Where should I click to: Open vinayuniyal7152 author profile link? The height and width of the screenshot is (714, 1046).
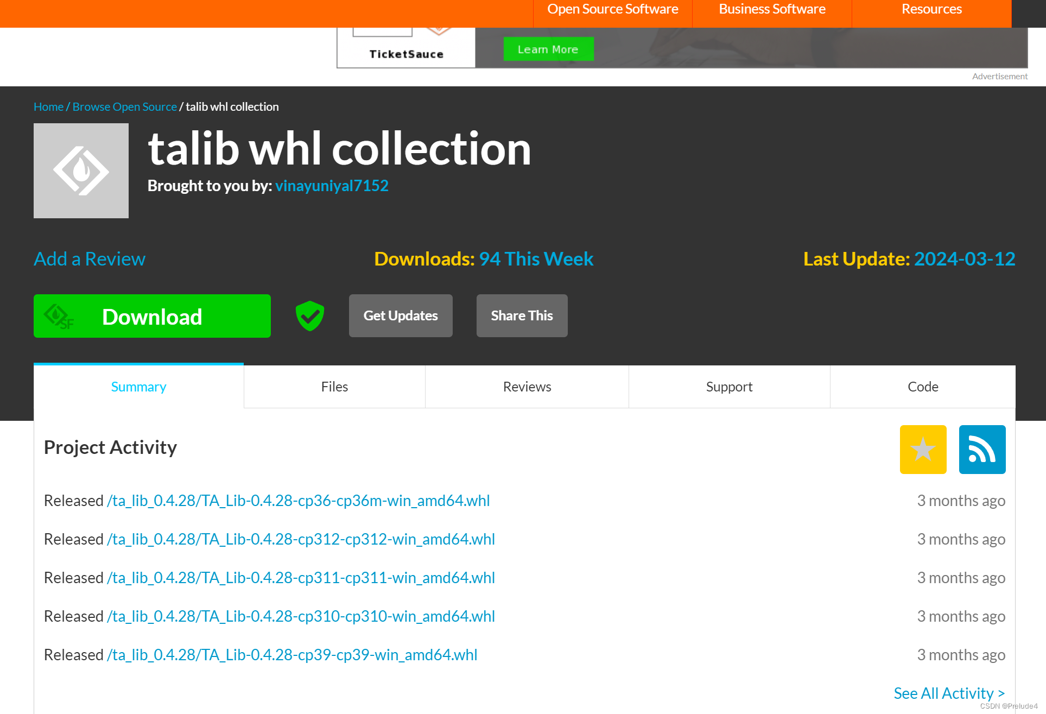click(332, 186)
